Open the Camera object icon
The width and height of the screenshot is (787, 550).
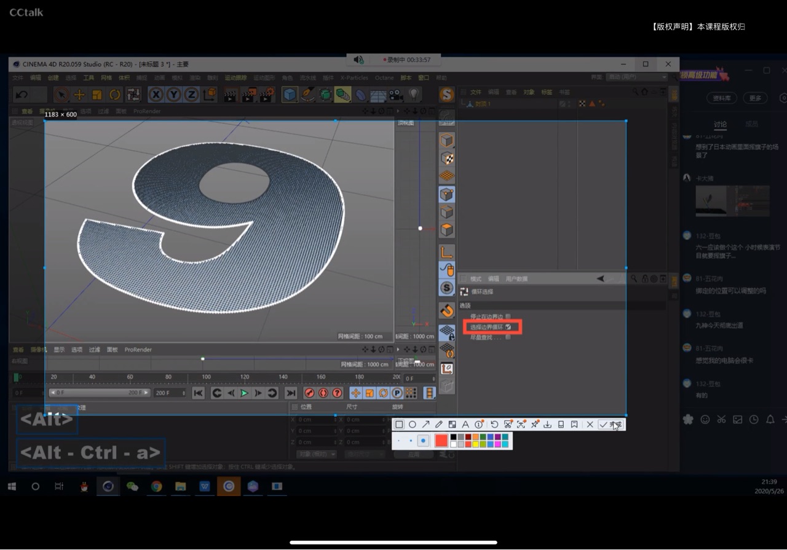point(395,95)
